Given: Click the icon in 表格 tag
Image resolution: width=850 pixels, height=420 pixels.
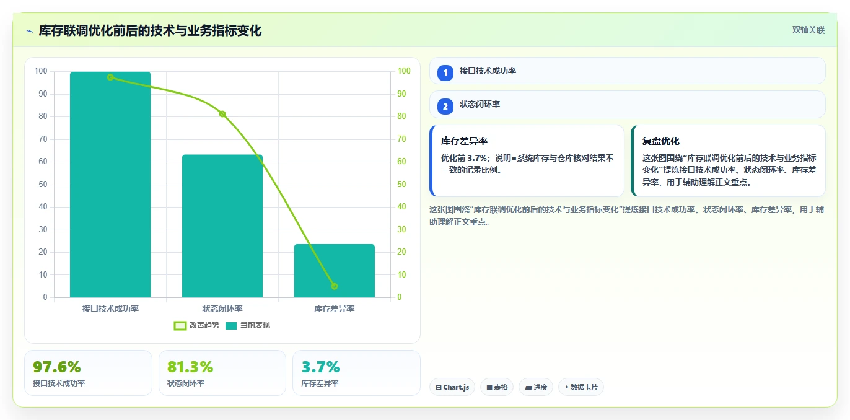Looking at the screenshot, I should point(489,388).
